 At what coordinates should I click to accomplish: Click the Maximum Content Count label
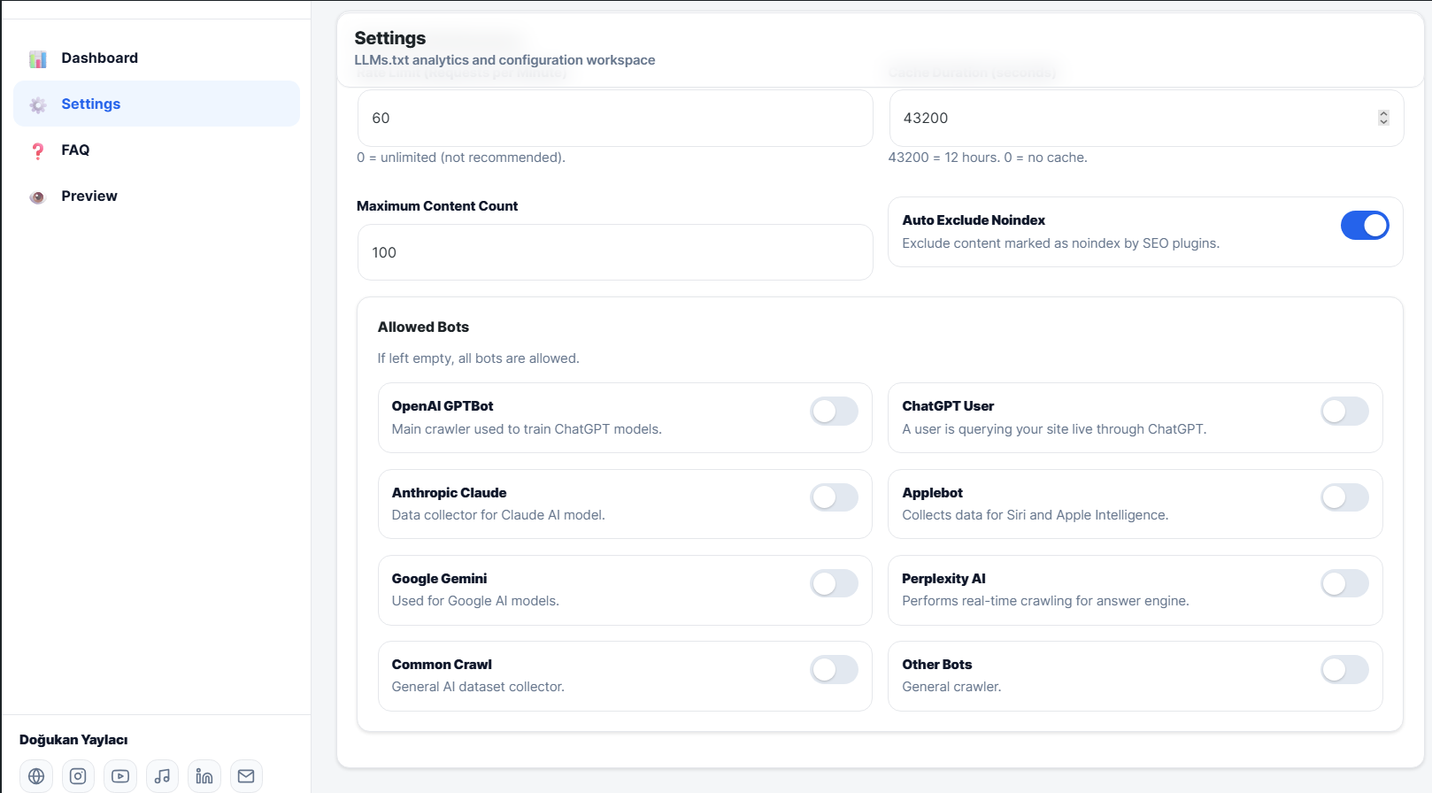[437, 206]
